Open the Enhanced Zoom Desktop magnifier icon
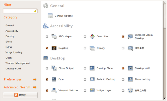This screenshot has height=101, width=167. pyautogui.click(x=130, y=37)
